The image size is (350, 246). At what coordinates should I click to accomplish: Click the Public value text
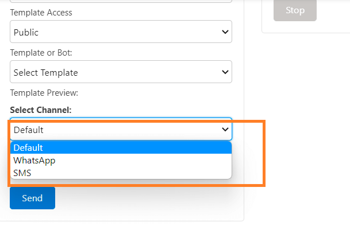pyautogui.click(x=26, y=33)
